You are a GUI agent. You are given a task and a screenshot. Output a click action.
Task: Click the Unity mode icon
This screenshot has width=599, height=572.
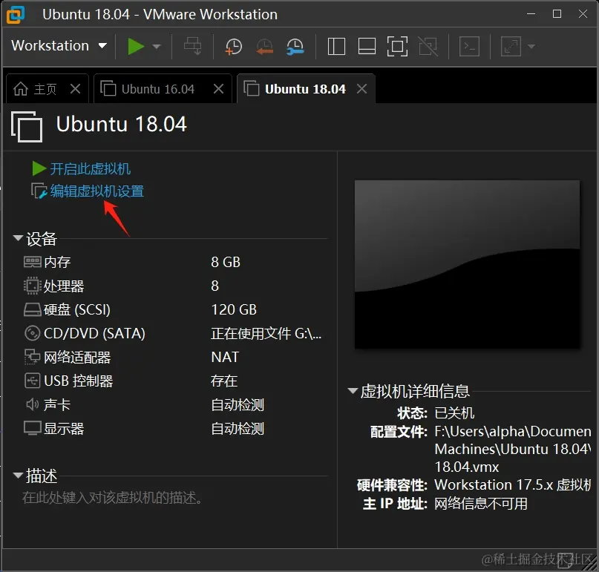click(428, 47)
